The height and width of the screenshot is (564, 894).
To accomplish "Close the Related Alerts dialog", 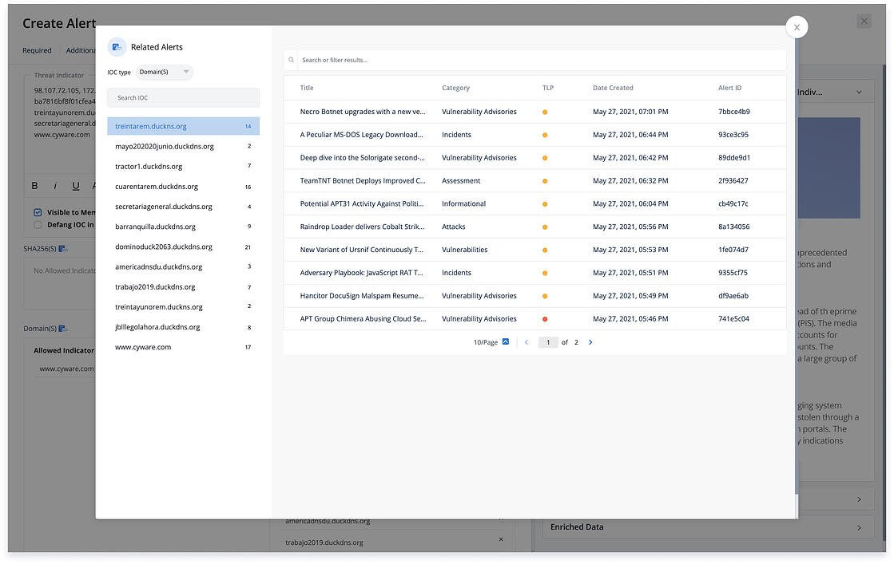I will tap(797, 27).
